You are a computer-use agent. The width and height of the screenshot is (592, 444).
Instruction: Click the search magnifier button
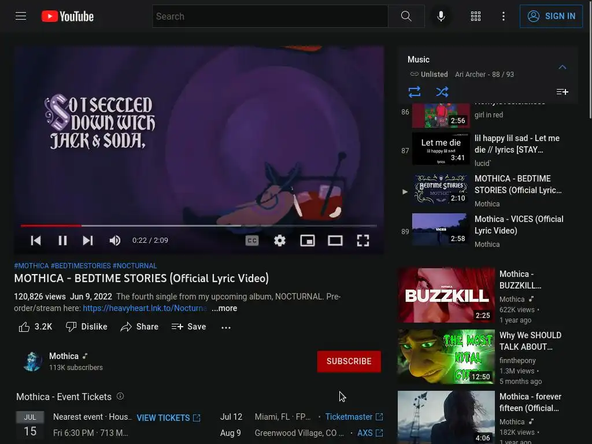406,16
